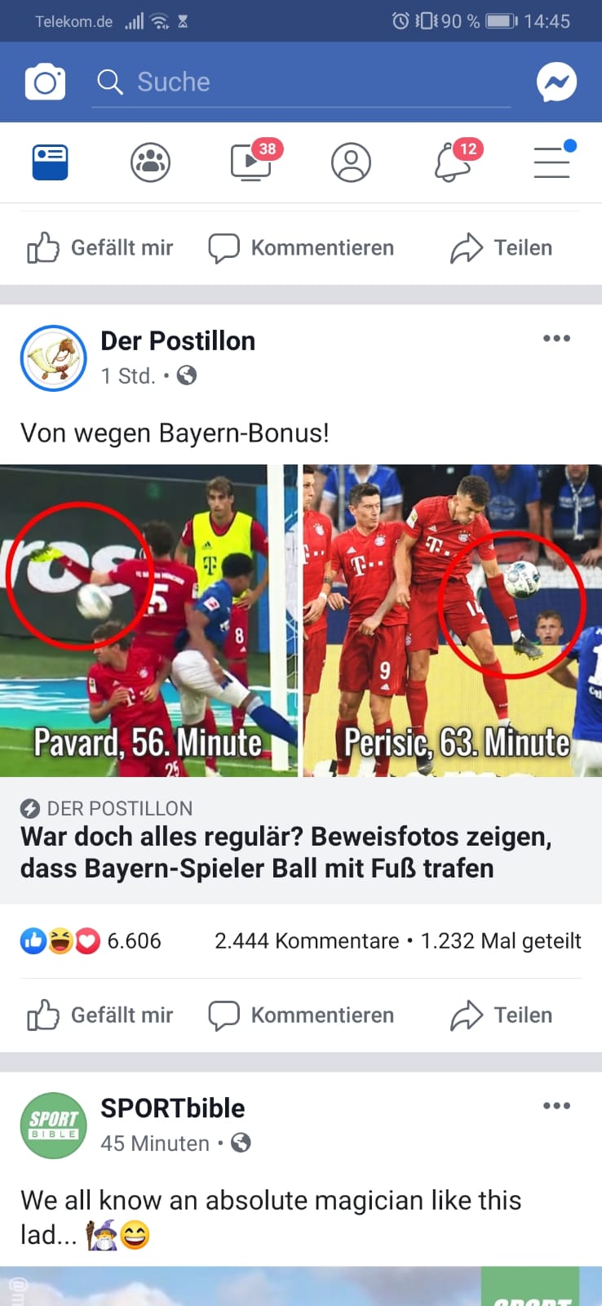Share the Der Postillon post
This screenshot has width=602, height=1306.
502,1015
